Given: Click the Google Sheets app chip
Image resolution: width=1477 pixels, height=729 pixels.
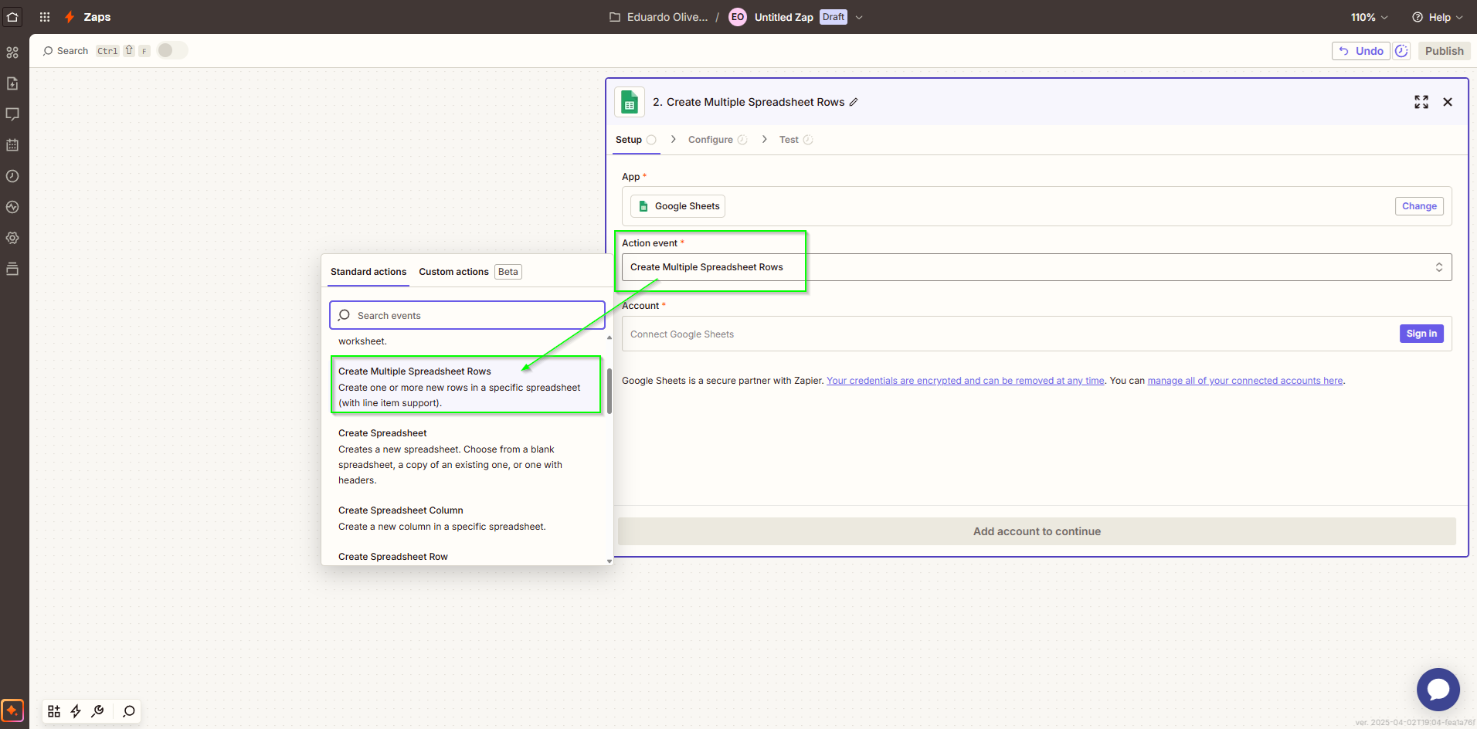Looking at the screenshot, I should click(677, 206).
